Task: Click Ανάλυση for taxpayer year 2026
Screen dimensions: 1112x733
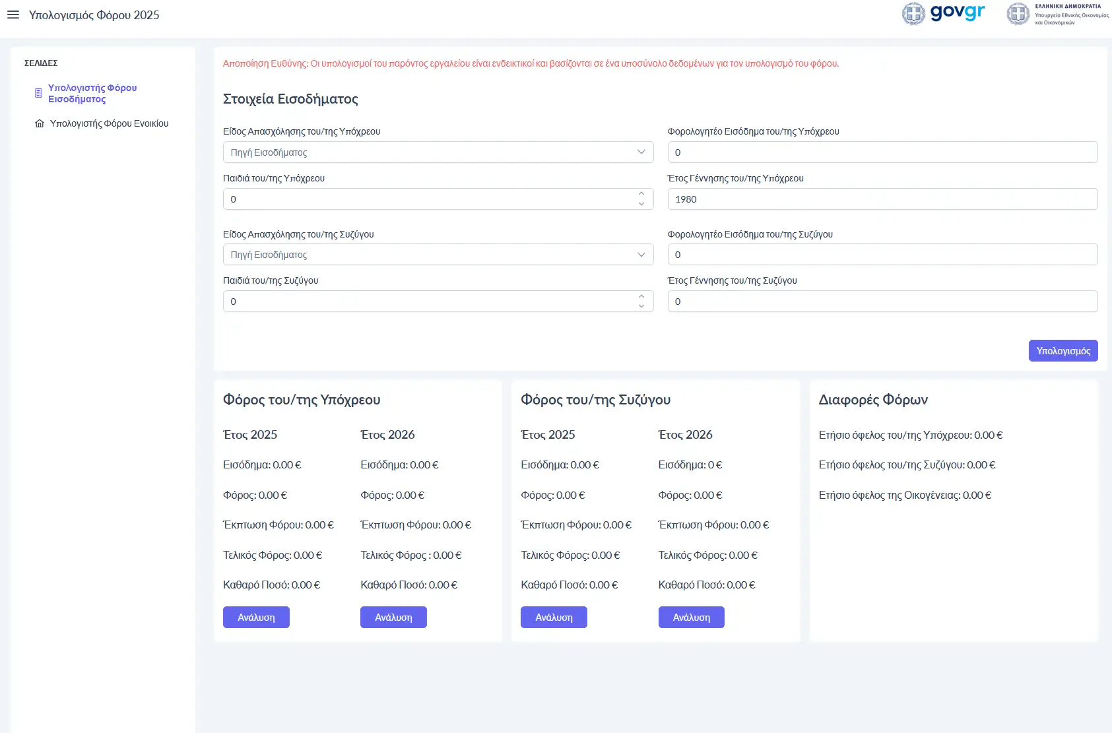Action: click(393, 618)
